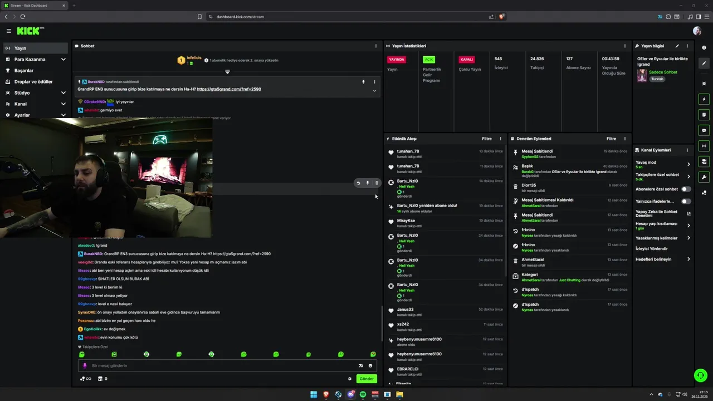Open Denetim Eylemleri three-dot menu
The width and height of the screenshot is (713, 401).
[624, 139]
